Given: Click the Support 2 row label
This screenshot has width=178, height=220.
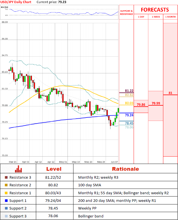Looking at the screenshot, I should click(18, 208).
